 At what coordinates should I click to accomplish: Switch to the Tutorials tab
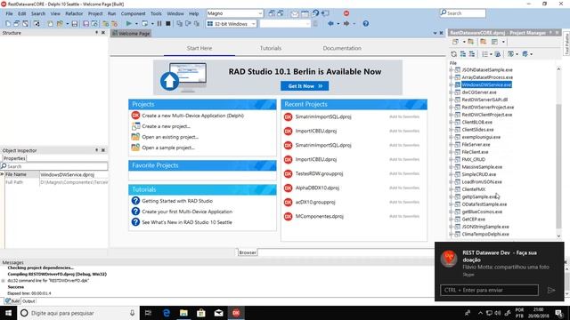tap(271, 48)
